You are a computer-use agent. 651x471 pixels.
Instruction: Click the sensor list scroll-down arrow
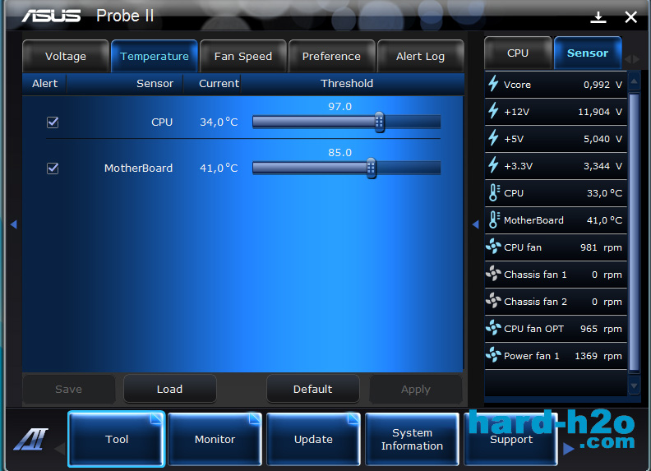(634, 386)
